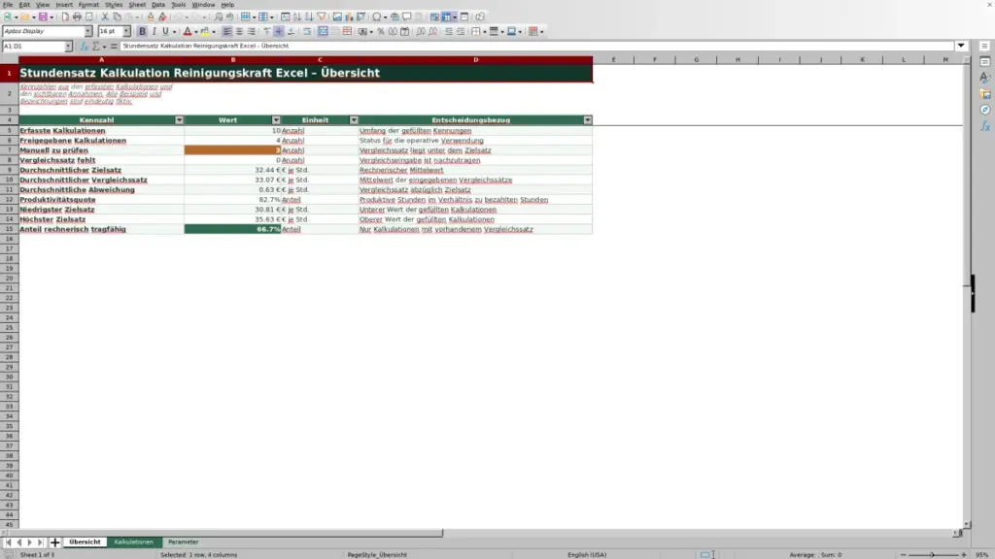The width and height of the screenshot is (995, 559).
Task: Toggle italic text formatting
Action: 154,31
